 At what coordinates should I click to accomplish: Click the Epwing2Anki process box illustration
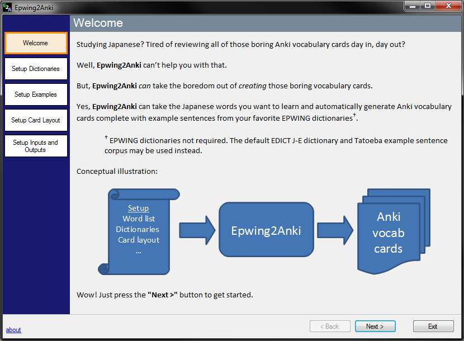pos(266,229)
